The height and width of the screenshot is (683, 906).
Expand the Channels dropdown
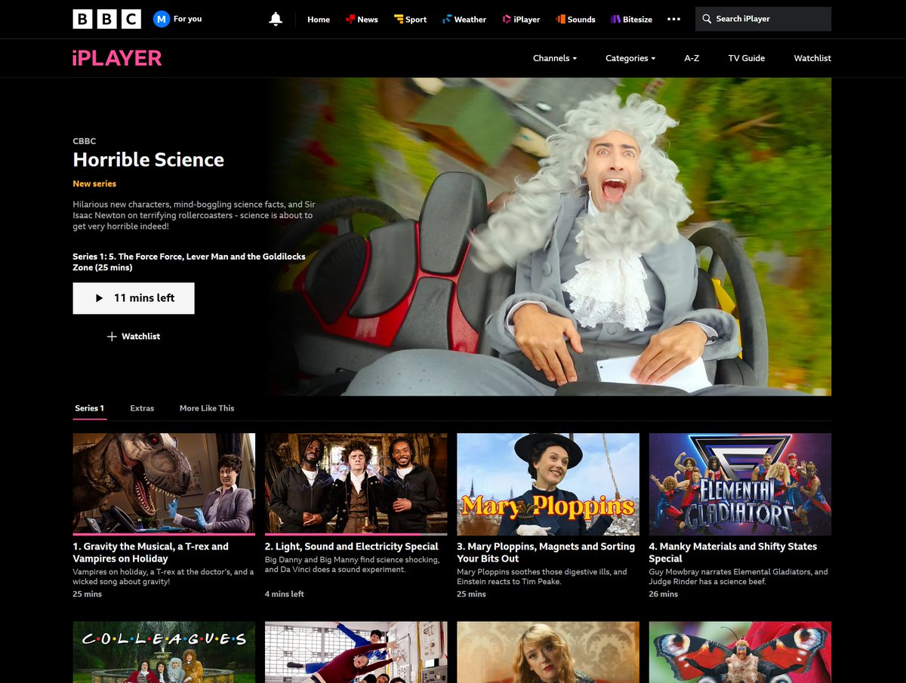click(555, 58)
